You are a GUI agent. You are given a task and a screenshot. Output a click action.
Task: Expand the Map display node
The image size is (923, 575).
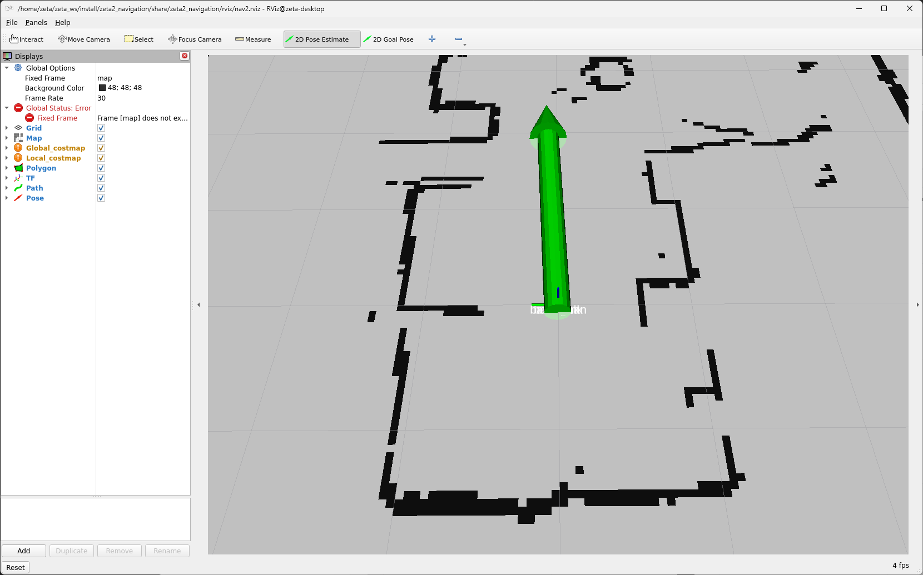pos(7,138)
